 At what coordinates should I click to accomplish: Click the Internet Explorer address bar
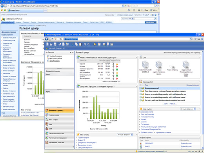(x=67, y=6)
